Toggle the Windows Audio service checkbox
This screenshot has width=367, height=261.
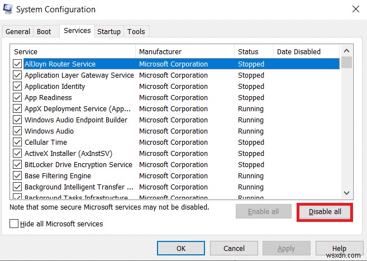(x=17, y=131)
